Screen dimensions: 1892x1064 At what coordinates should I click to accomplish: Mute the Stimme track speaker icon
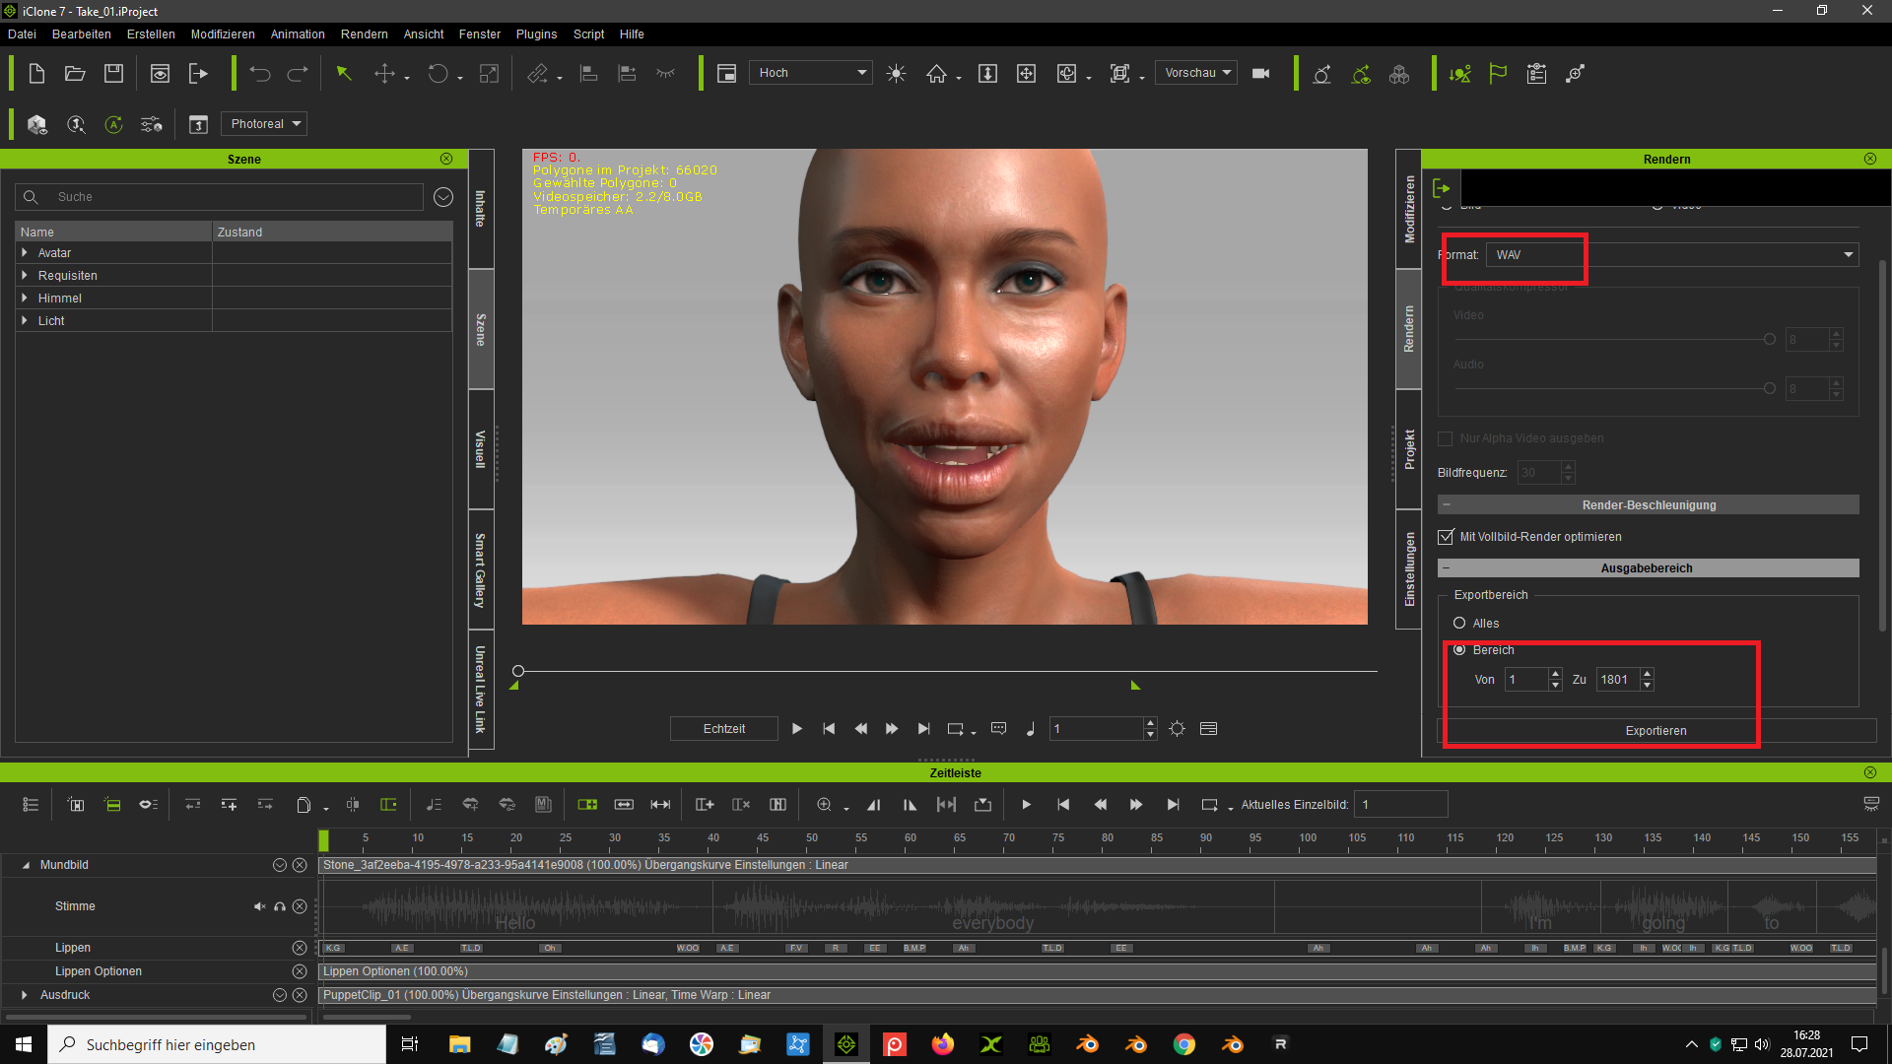pos(260,906)
